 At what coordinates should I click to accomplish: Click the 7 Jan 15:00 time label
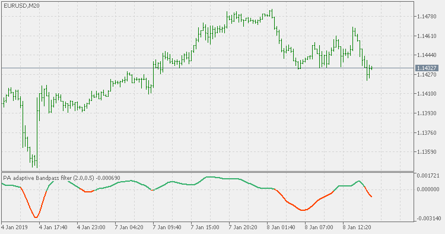click(205, 227)
